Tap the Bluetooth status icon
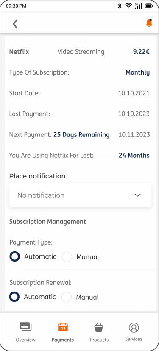The image size is (159, 351). (120, 6)
